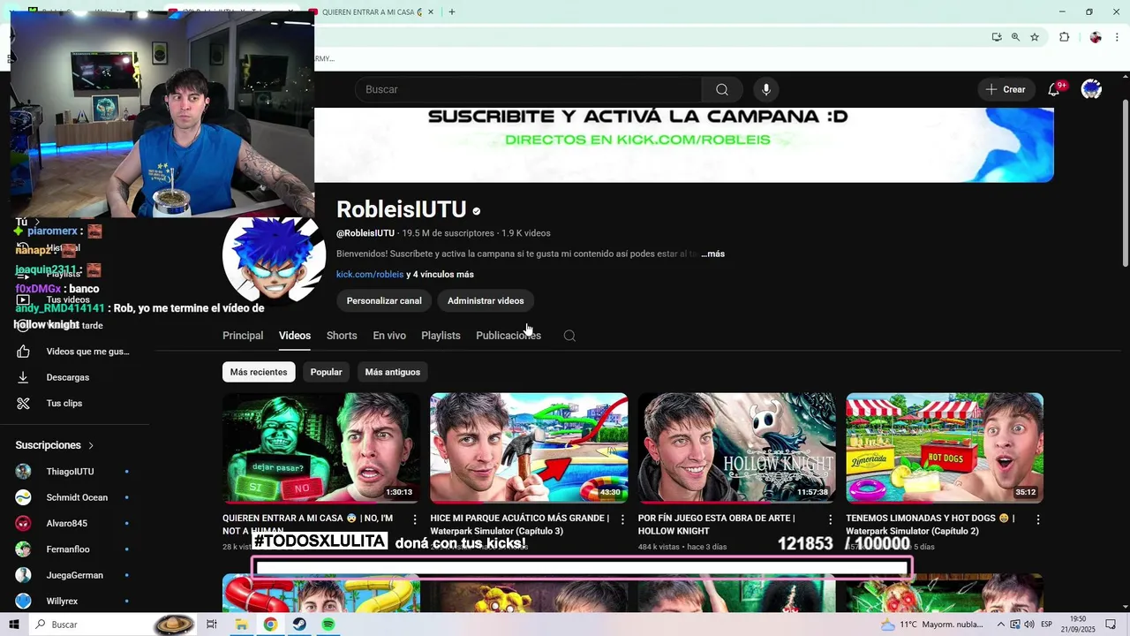Open Fernanfloo subscription
This screenshot has height=636, width=1130.
[75, 549]
